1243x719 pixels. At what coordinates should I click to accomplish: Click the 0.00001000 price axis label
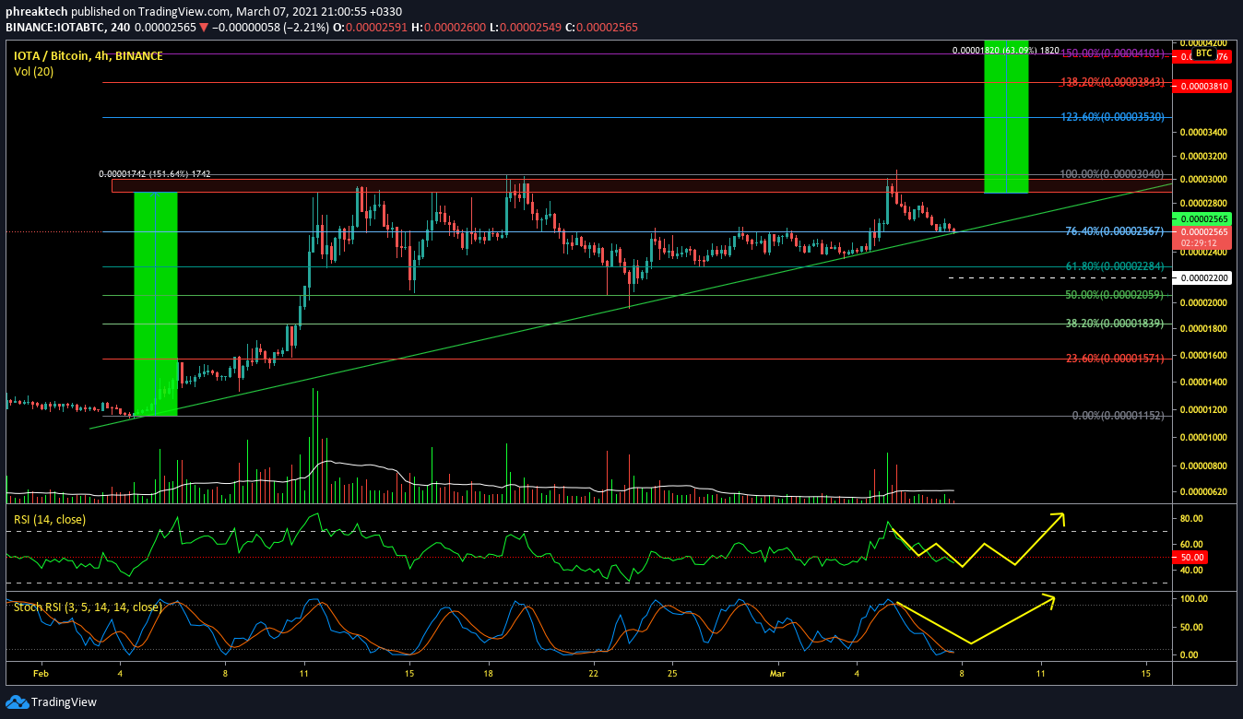coord(1203,438)
